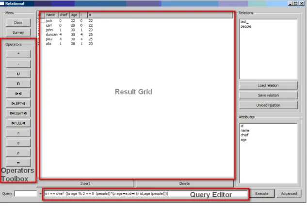
Task: Insert the natural join operator
Action: tap(18, 94)
